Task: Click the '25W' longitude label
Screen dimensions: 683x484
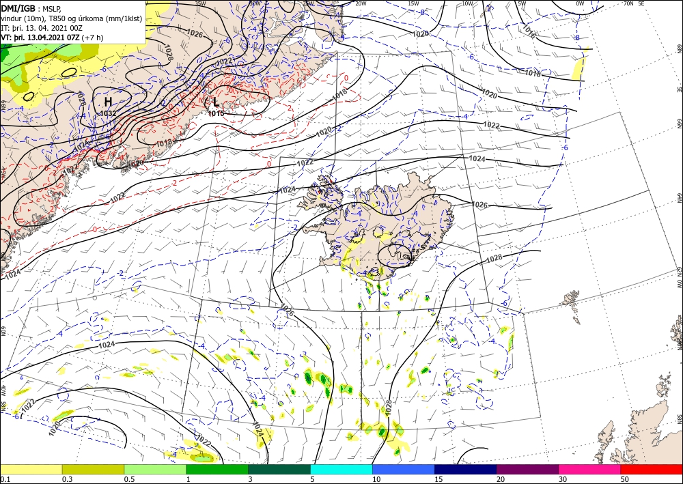Action: click(x=308, y=3)
